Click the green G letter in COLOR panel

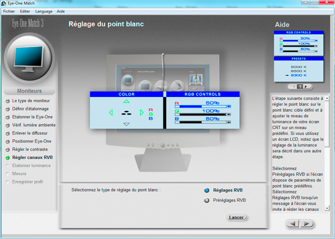(150, 114)
